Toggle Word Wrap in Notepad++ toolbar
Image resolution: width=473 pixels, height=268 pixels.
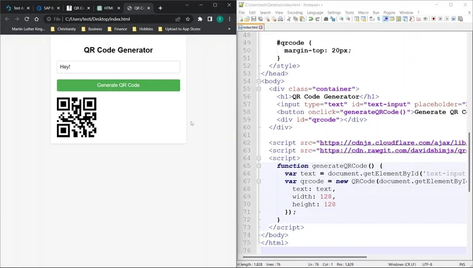click(x=372, y=19)
